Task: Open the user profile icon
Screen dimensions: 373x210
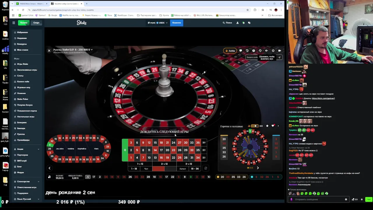Action: coord(237,22)
